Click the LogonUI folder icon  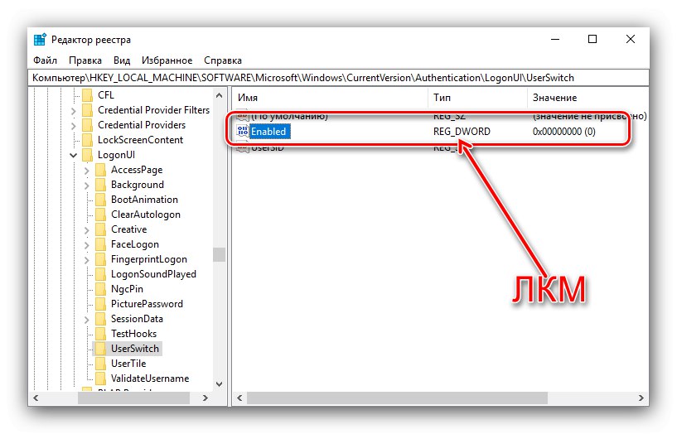coord(87,155)
